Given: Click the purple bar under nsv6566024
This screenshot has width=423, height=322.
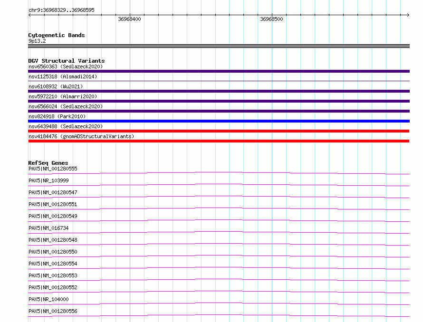Looking at the screenshot, I should point(219,111).
